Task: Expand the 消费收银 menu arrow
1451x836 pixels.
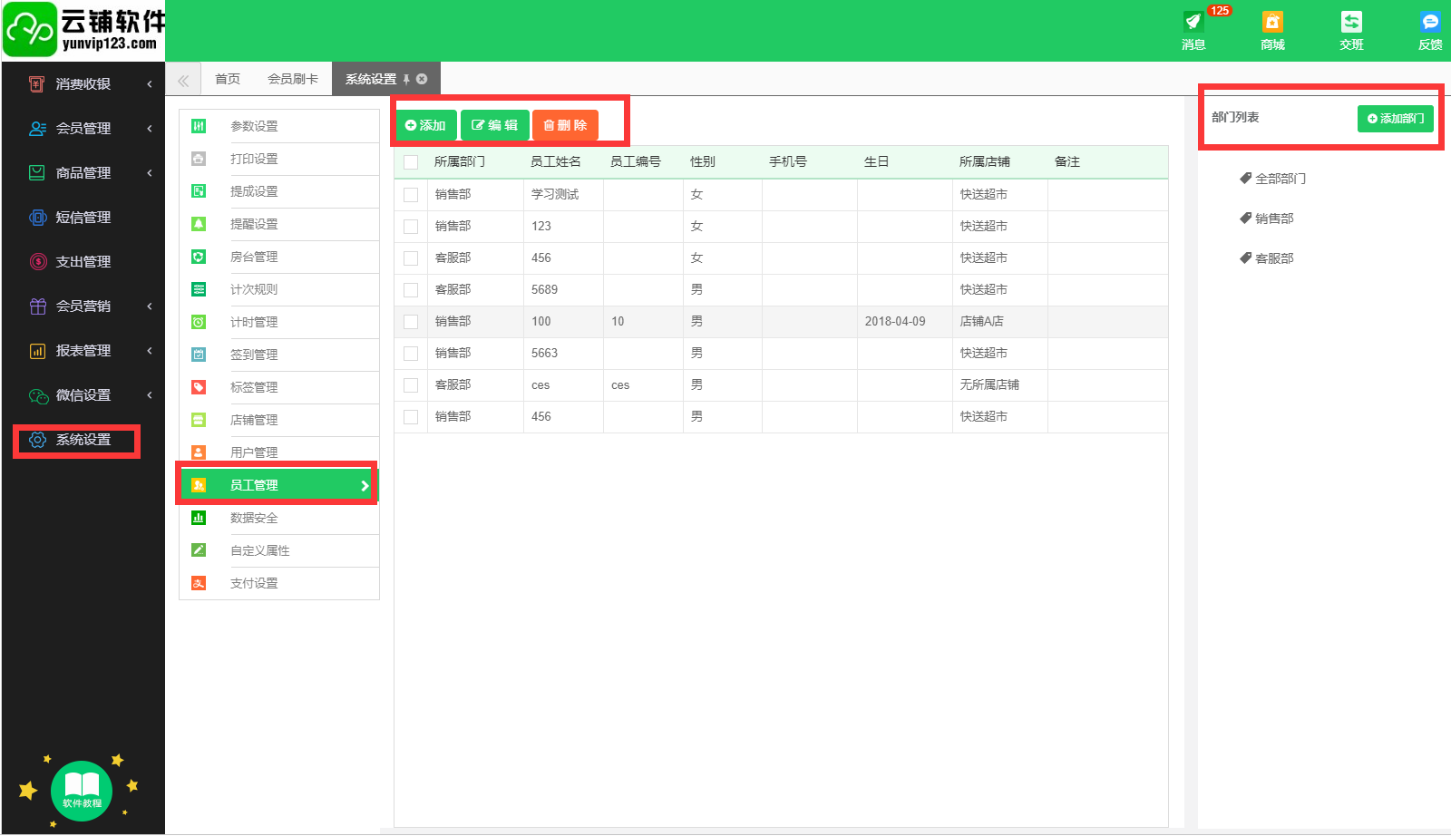Action: click(x=150, y=83)
